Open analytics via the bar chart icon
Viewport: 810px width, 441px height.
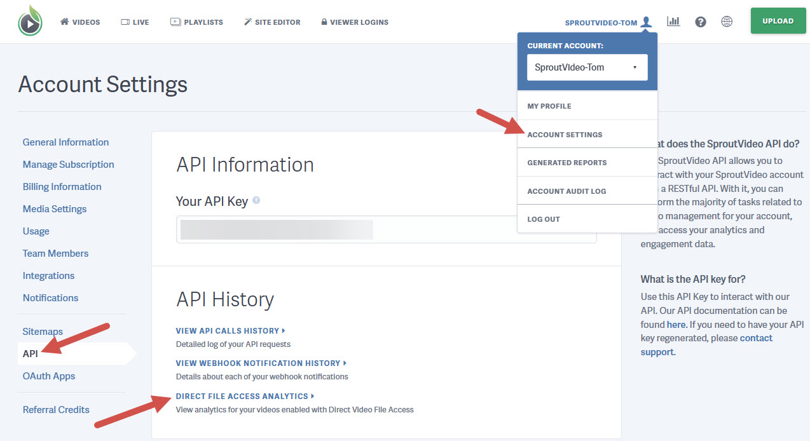673,21
